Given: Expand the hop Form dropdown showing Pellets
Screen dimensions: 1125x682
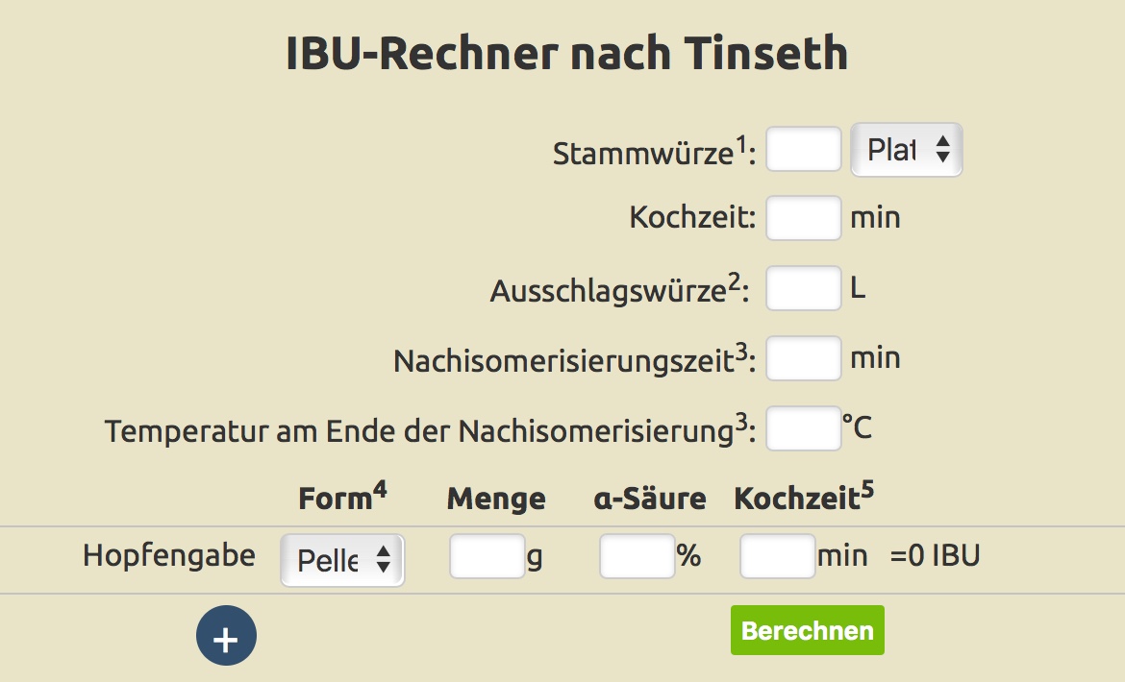Looking at the screenshot, I should tap(342, 560).
